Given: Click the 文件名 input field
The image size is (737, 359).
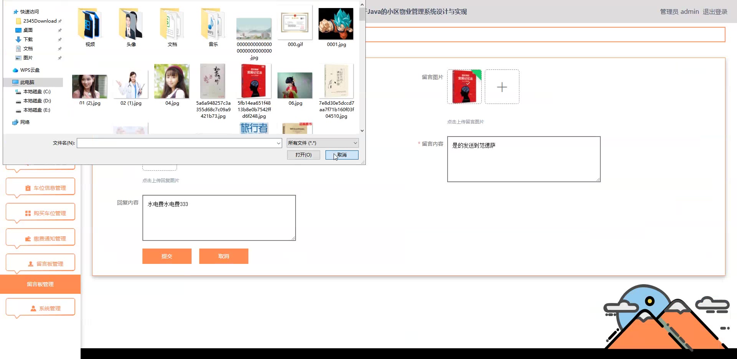Looking at the screenshot, I should (176, 143).
